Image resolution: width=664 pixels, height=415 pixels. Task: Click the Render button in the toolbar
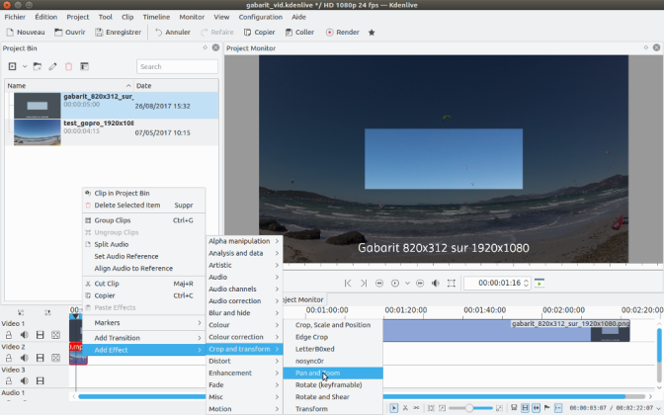click(x=342, y=33)
